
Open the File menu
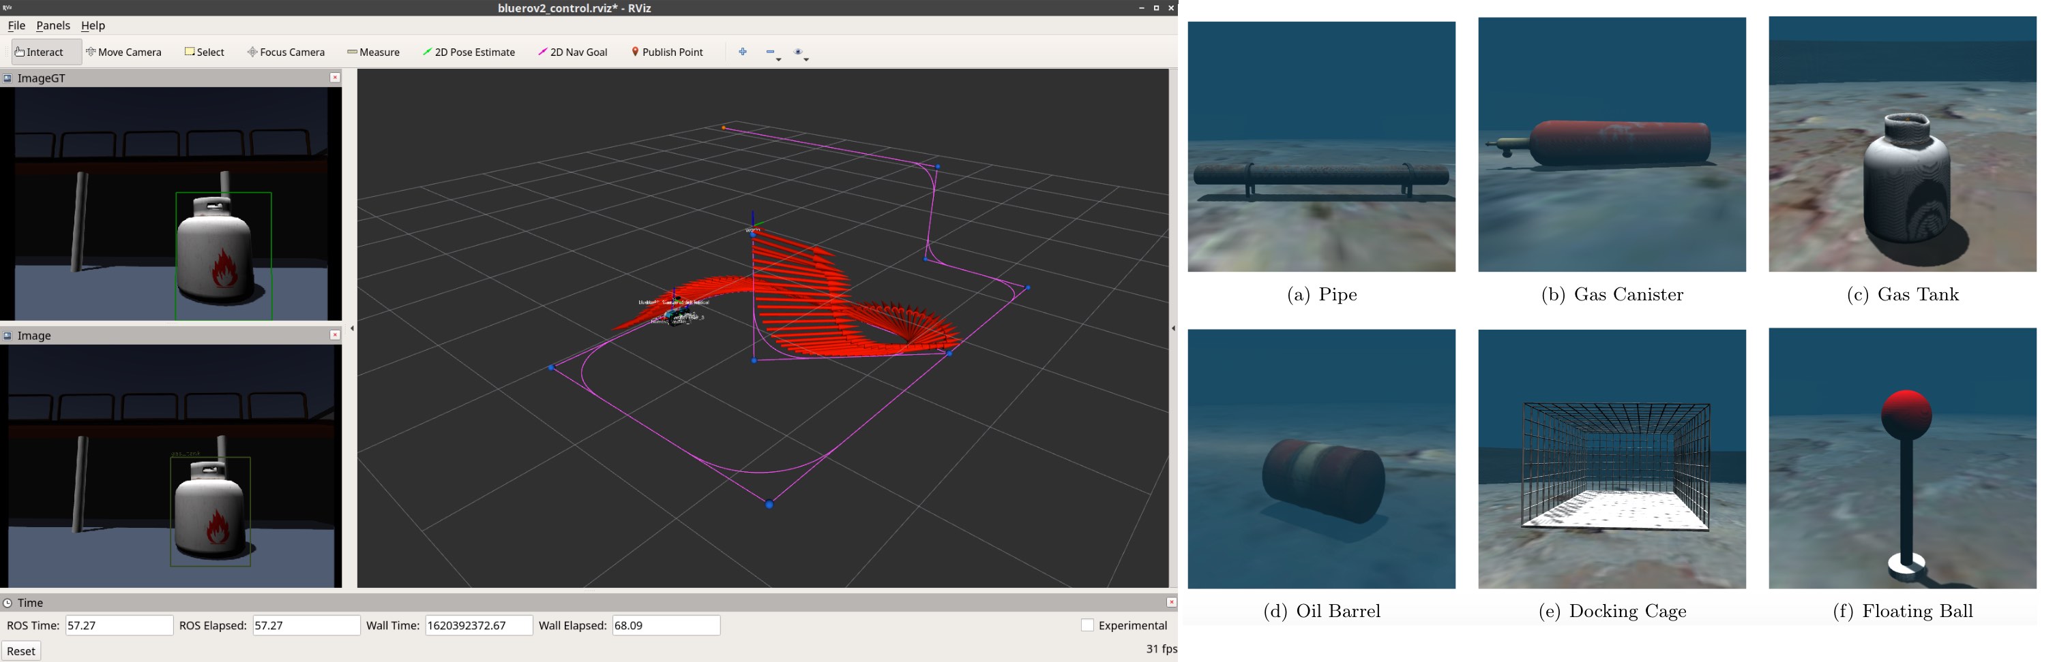coord(17,25)
